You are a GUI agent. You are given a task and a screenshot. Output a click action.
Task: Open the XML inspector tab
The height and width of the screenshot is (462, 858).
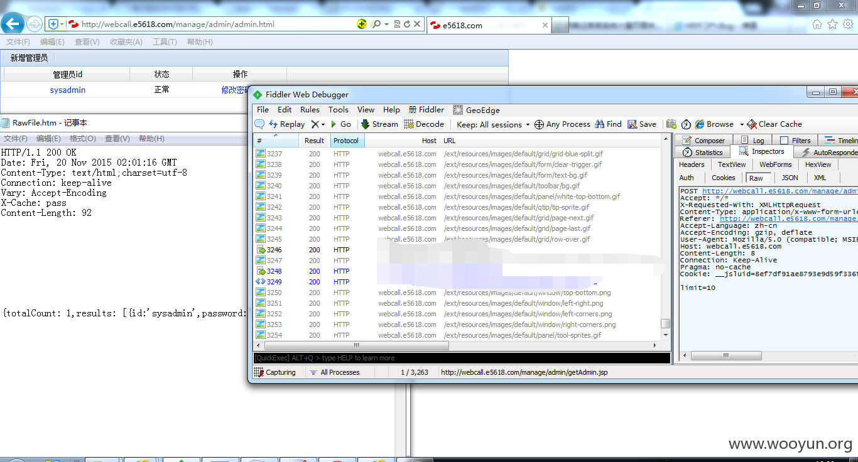click(x=820, y=178)
